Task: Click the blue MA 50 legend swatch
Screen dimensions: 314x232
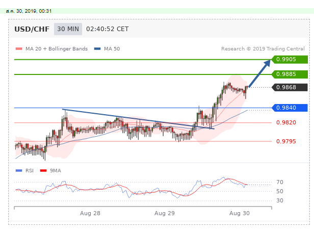Action: tap(97, 48)
